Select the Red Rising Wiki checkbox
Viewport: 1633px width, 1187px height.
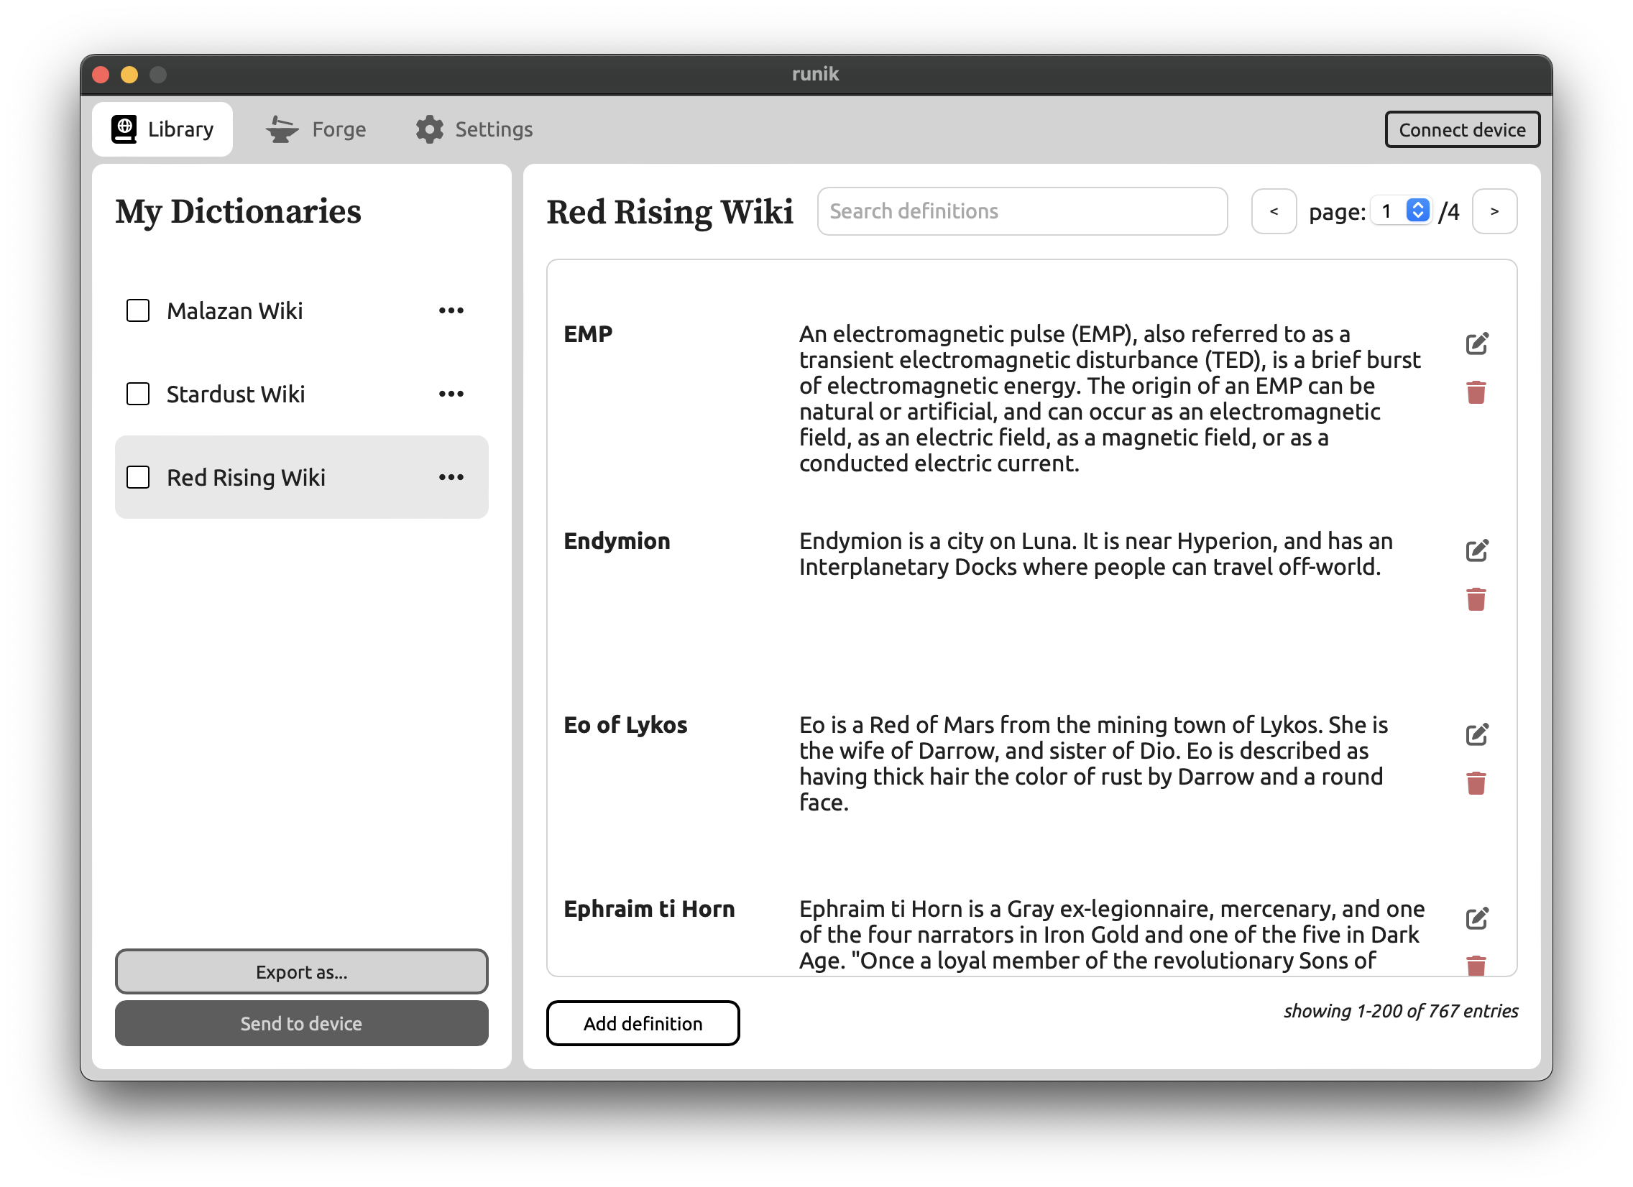137,477
